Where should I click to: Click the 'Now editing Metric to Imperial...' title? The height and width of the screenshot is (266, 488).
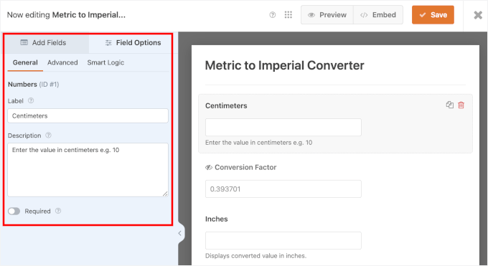[66, 15]
